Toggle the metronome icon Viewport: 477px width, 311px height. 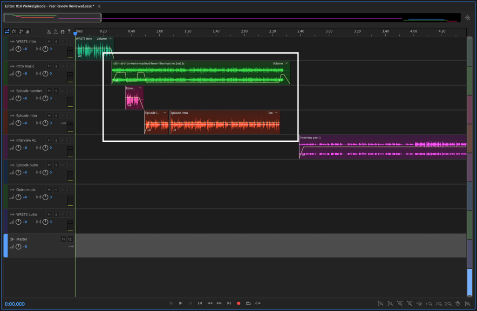48,31
